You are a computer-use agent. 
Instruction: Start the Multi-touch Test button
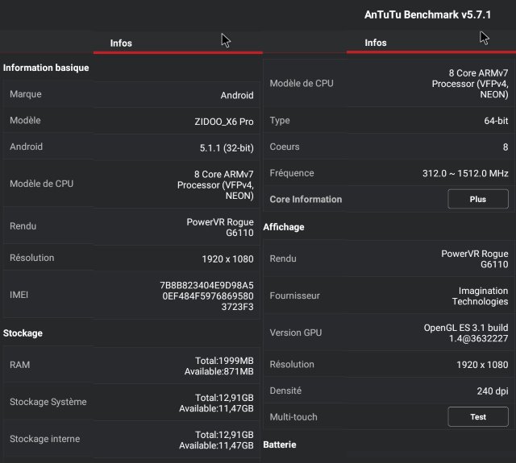click(478, 416)
